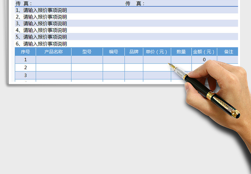Click the left '传 真:' label

coord(24,3)
